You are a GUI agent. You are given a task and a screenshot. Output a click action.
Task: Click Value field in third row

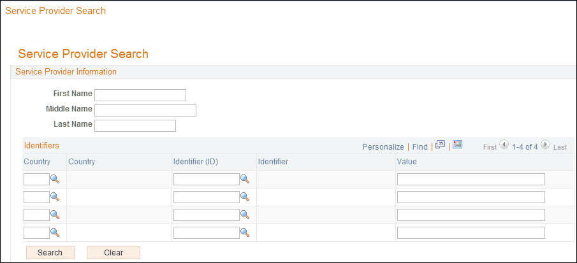click(471, 215)
